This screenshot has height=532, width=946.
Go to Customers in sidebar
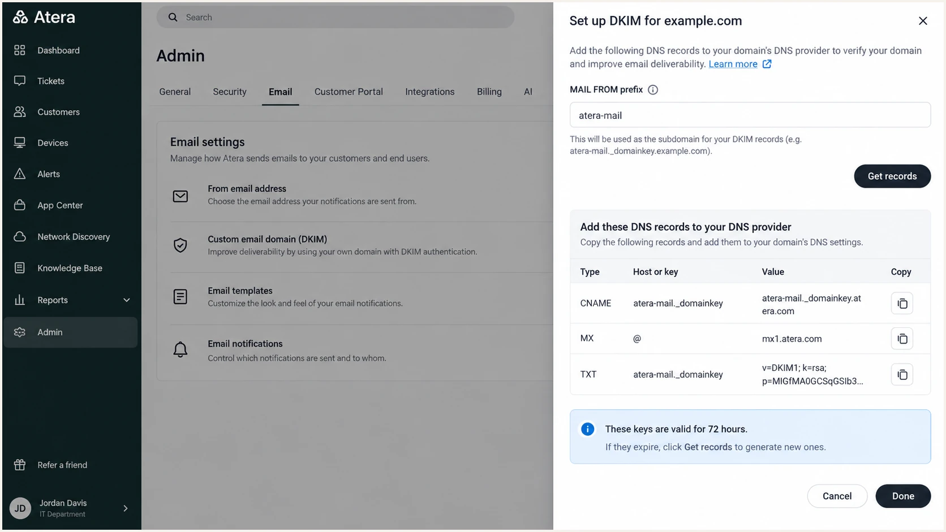click(x=58, y=112)
